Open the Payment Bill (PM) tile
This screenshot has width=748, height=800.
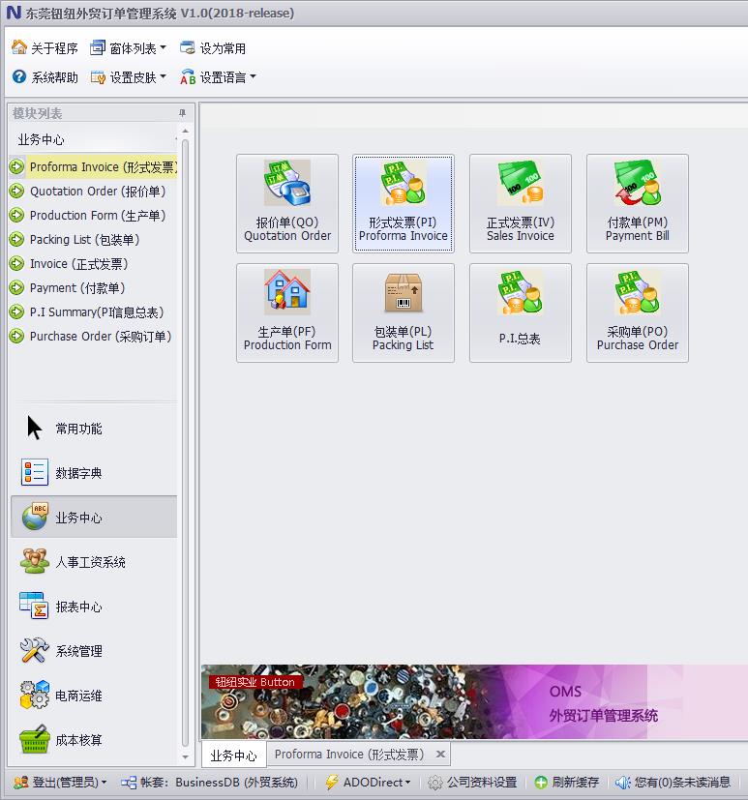637,203
